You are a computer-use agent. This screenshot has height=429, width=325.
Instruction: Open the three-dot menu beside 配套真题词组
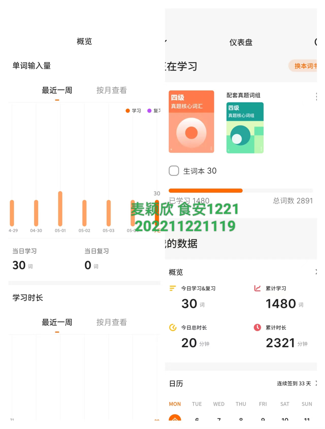(x=316, y=96)
